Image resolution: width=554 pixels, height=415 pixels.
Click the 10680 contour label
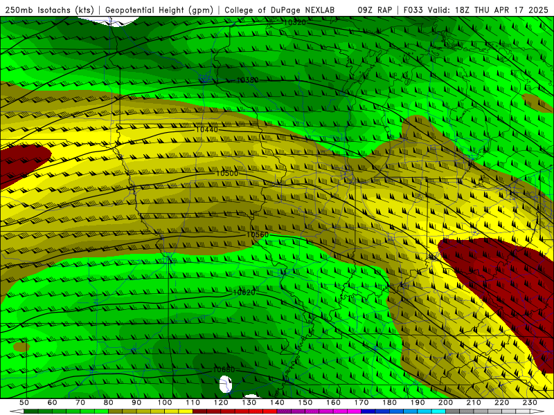pyautogui.click(x=224, y=370)
